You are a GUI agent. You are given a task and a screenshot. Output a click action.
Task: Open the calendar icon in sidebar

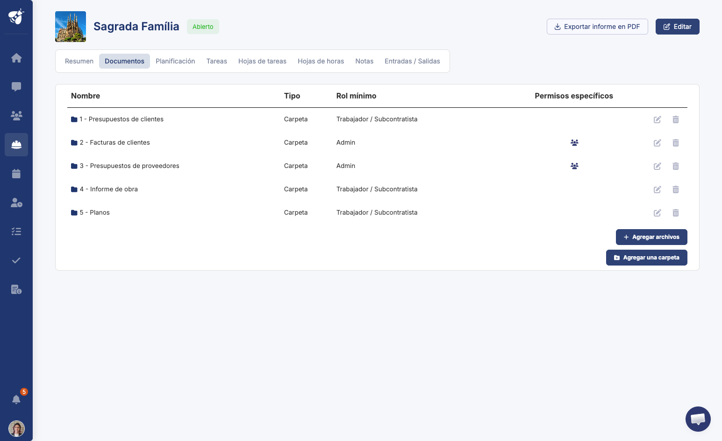pyautogui.click(x=16, y=174)
